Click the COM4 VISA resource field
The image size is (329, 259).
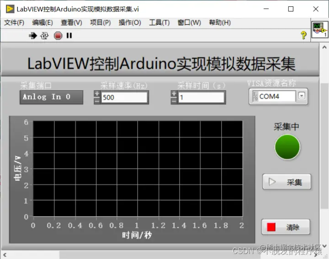click(x=277, y=97)
